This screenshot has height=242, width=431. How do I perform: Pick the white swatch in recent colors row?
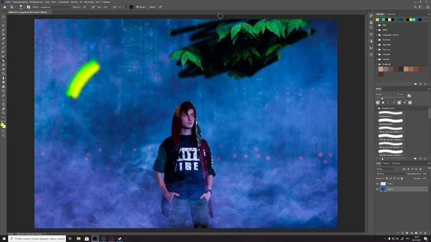click(x=389, y=19)
